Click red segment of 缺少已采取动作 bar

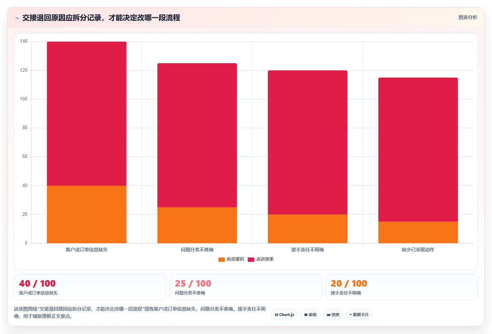coord(418,149)
